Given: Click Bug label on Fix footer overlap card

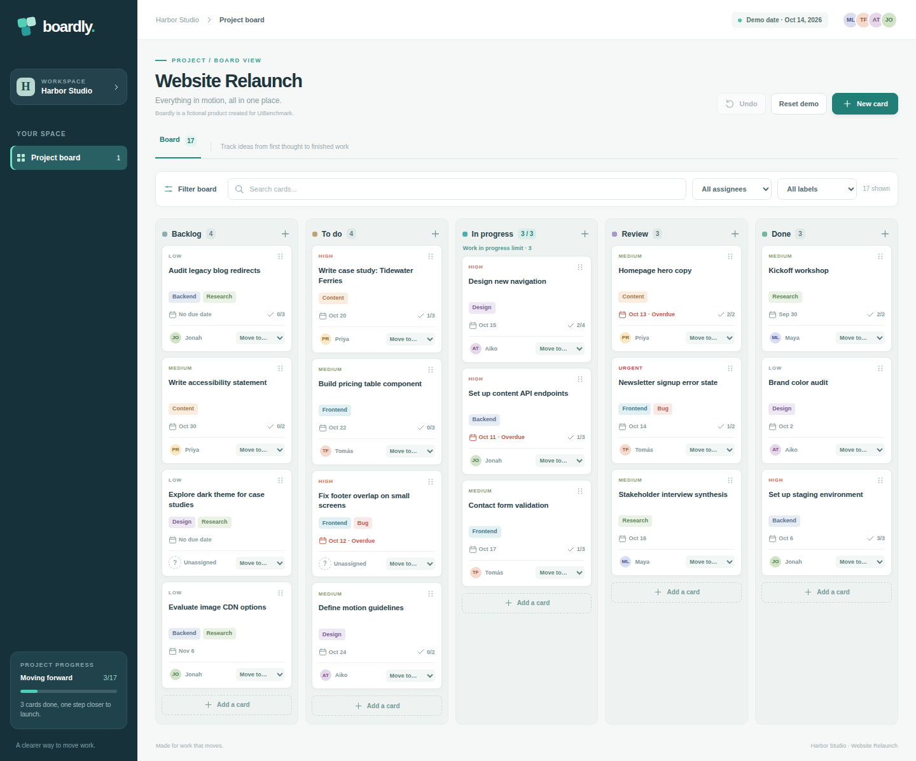Looking at the screenshot, I should point(363,523).
